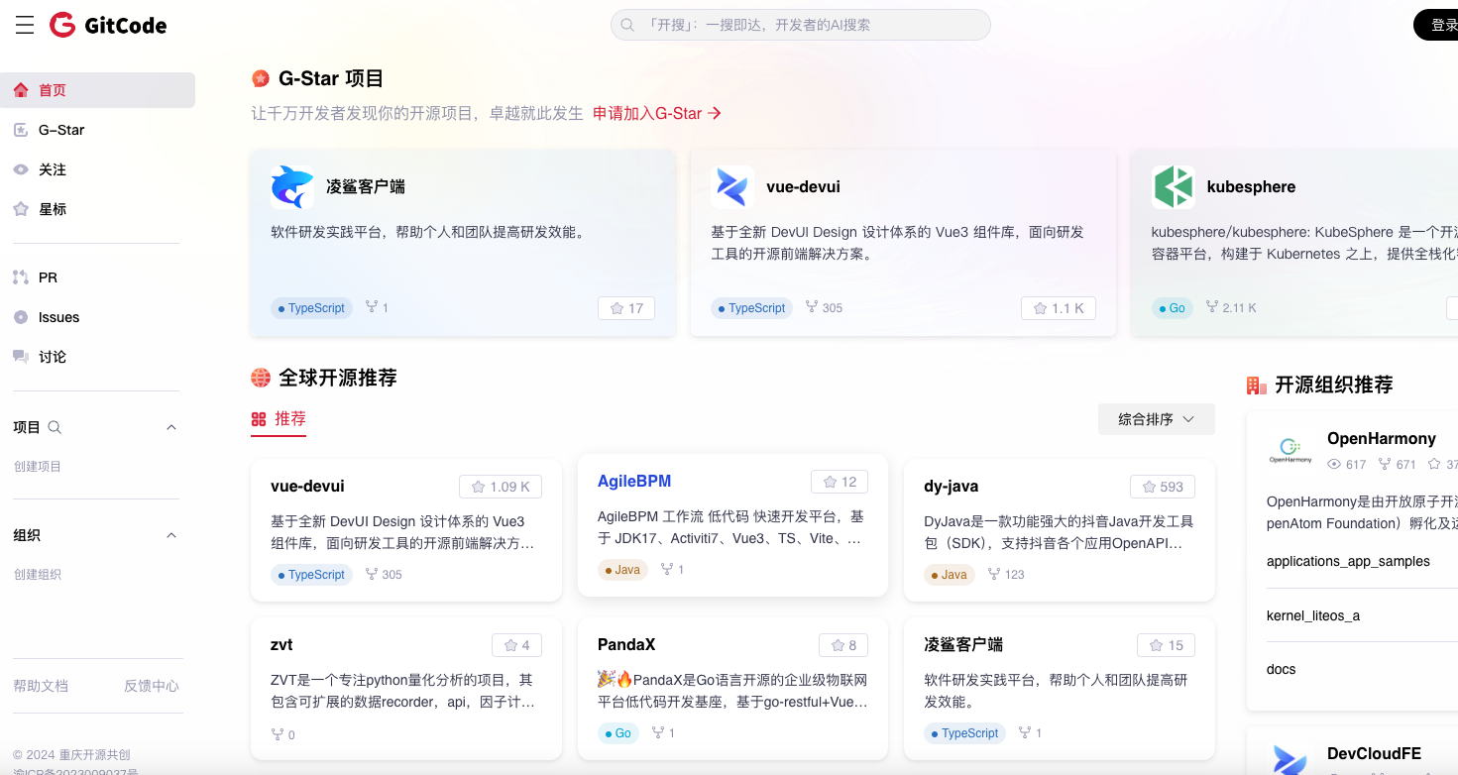Click 申请加入G-Star link
This screenshot has width=1458, height=775.
[657, 113]
